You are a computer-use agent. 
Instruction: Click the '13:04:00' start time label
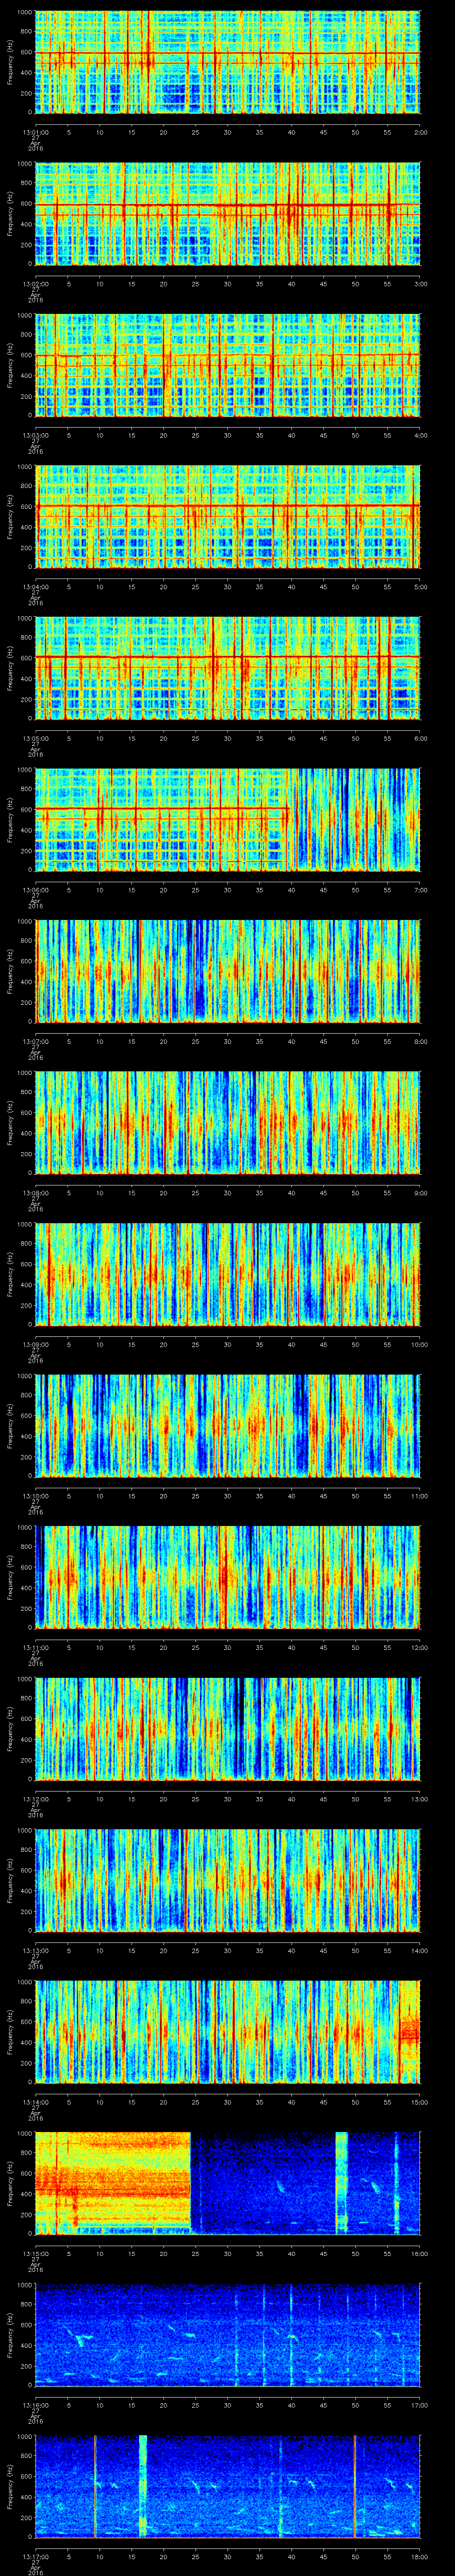click(x=35, y=586)
